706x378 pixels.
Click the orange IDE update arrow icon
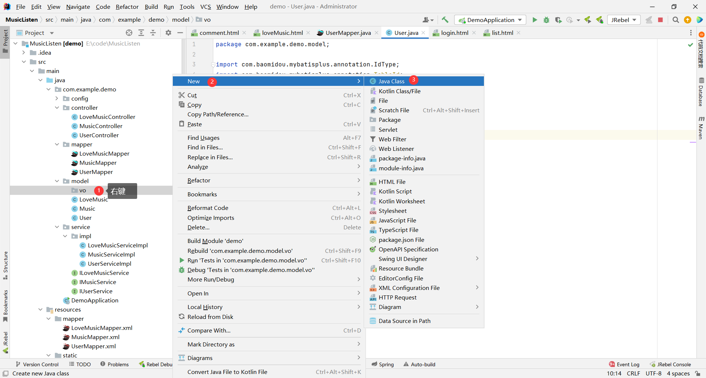[688, 20]
